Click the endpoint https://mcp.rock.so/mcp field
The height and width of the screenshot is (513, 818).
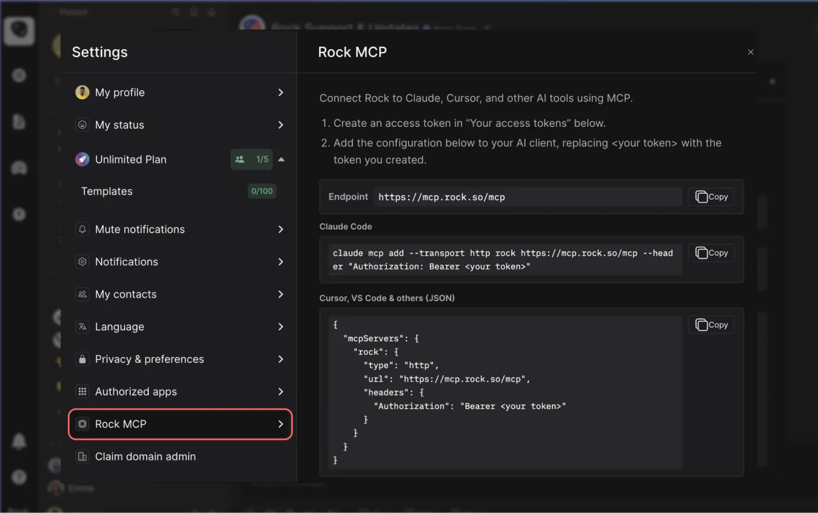point(528,197)
